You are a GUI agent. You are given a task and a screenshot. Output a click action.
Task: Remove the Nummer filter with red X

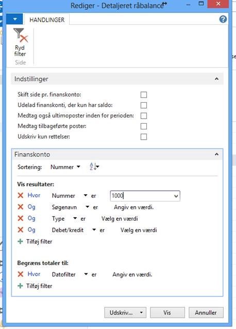pos(20,195)
